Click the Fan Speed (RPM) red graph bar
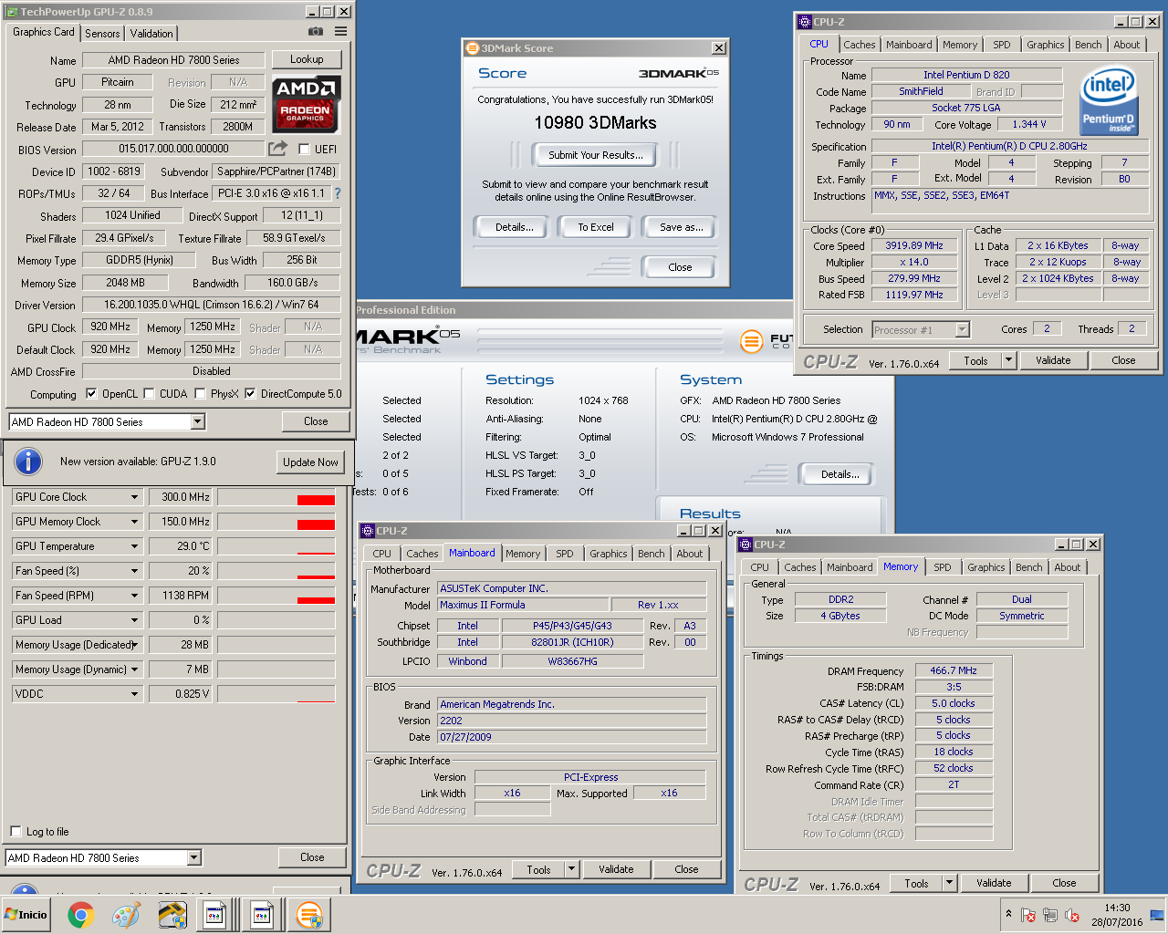This screenshot has height=934, width=1168. [x=316, y=599]
